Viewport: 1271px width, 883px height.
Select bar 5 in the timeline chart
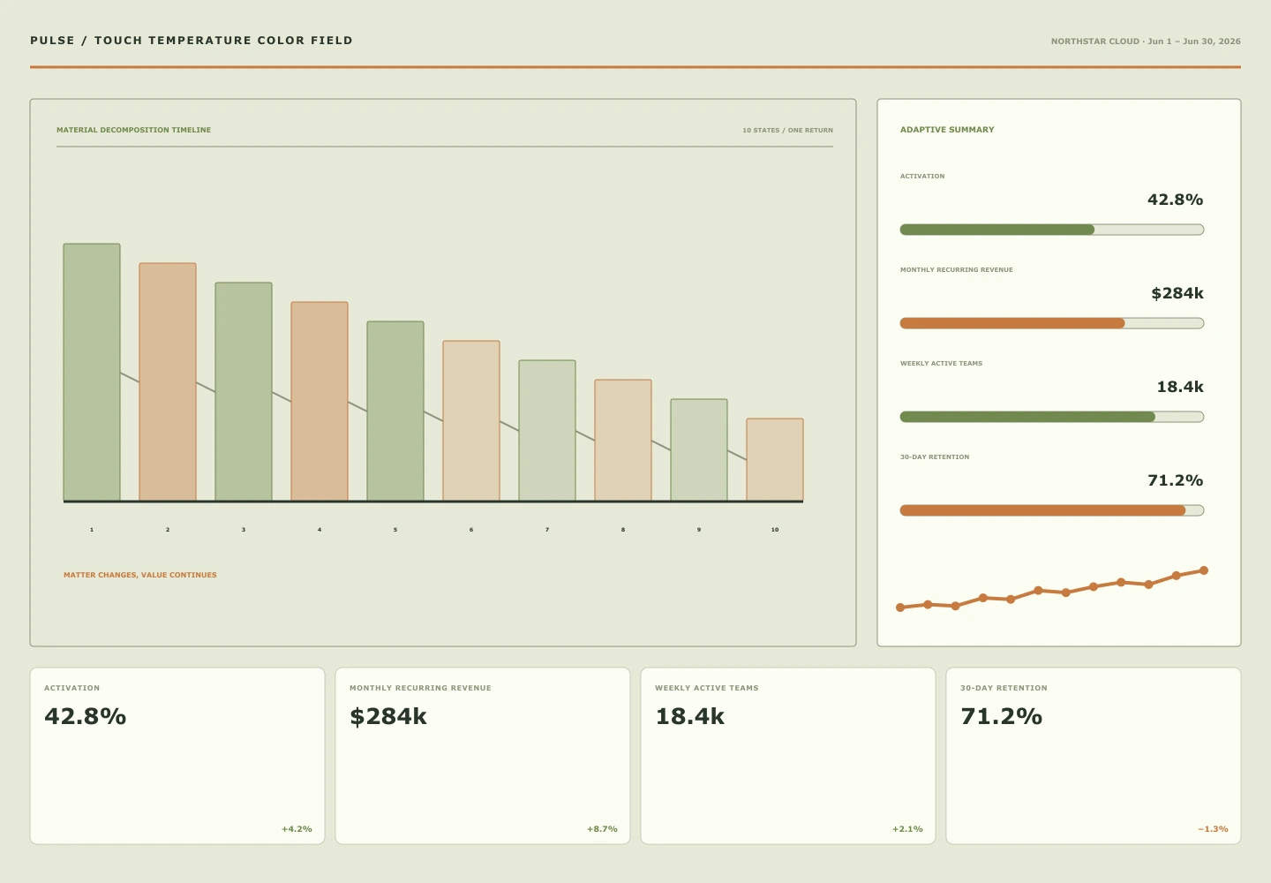click(395, 411)
